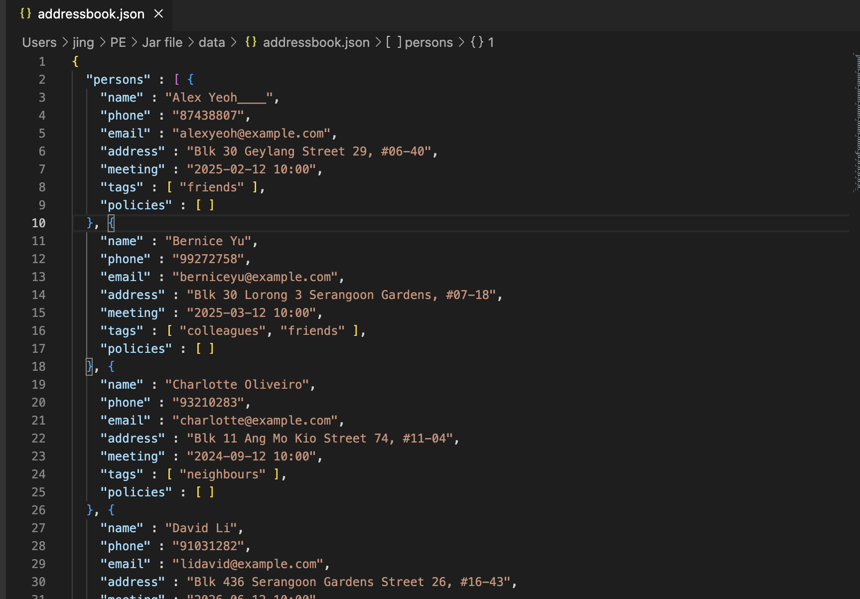Viewport: 860px width, 599px height.
Task: Click meeting value "2025-03-12 10:00"
Action: pos(252,313)
